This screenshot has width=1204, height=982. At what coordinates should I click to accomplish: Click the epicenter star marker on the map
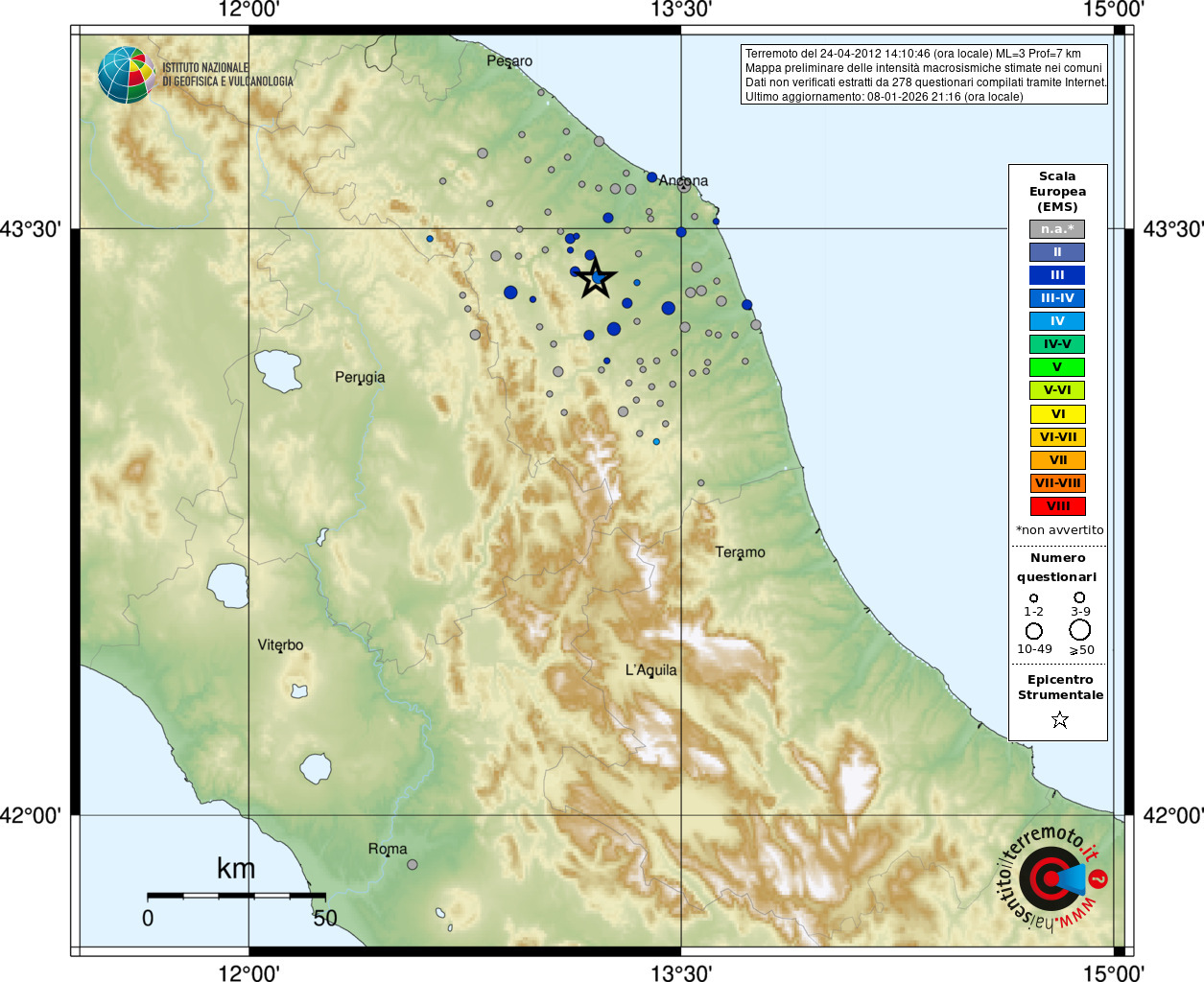[596, 278]
